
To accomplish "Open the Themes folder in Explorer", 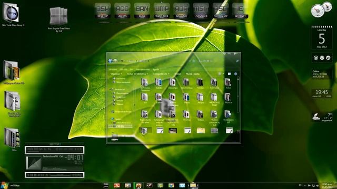I will [186, 115].
